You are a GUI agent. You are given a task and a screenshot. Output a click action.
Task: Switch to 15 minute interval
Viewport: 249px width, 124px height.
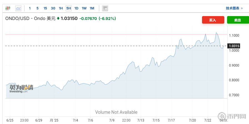tap(45, 8)
